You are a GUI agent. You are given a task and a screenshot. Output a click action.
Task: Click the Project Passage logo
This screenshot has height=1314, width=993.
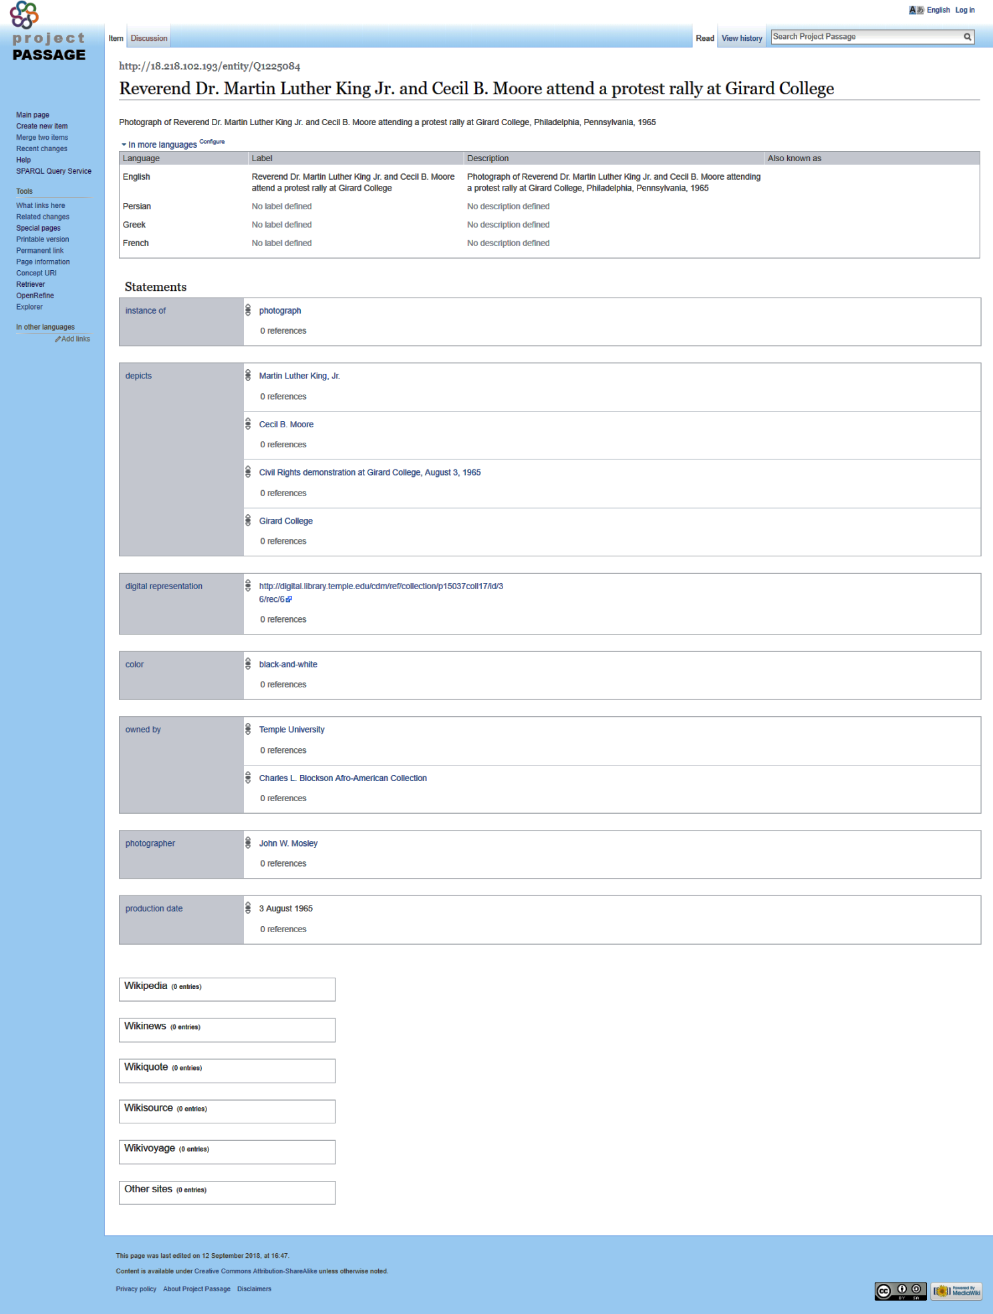click(48, 33)
